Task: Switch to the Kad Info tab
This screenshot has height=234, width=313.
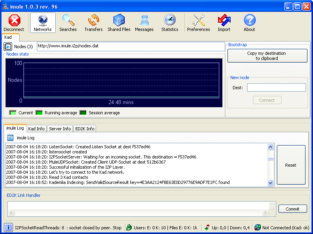Action: (36, 129)
